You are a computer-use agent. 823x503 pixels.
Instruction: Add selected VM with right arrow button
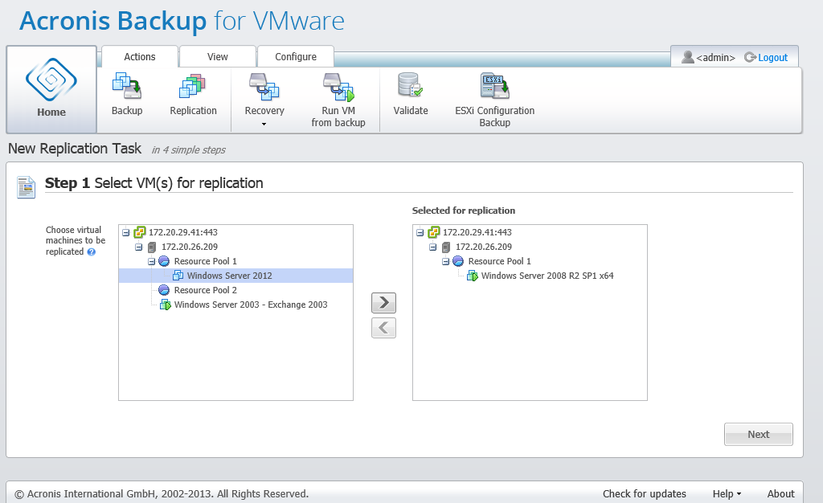(x=383, y=303)
